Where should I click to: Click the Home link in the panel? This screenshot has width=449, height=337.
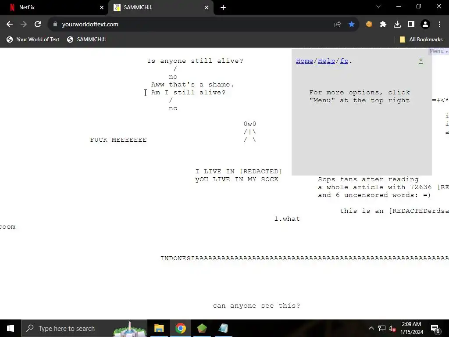304,61
